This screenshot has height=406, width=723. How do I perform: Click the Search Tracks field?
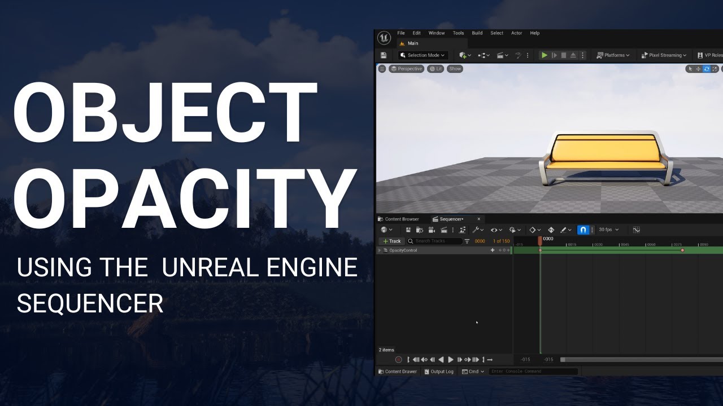434,241
